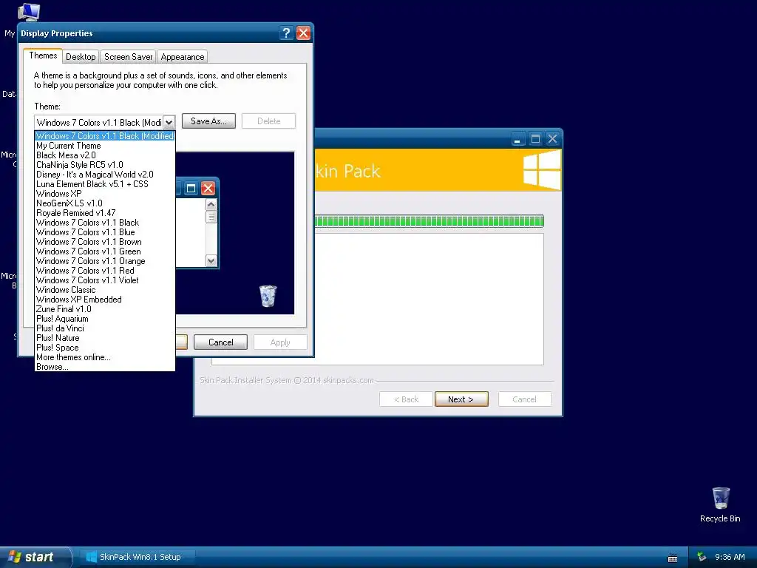The width and height of the screenshot is (757, 568).
Task: Collapse the Theme dropdown using its arrow
Action: click(169, 122)
